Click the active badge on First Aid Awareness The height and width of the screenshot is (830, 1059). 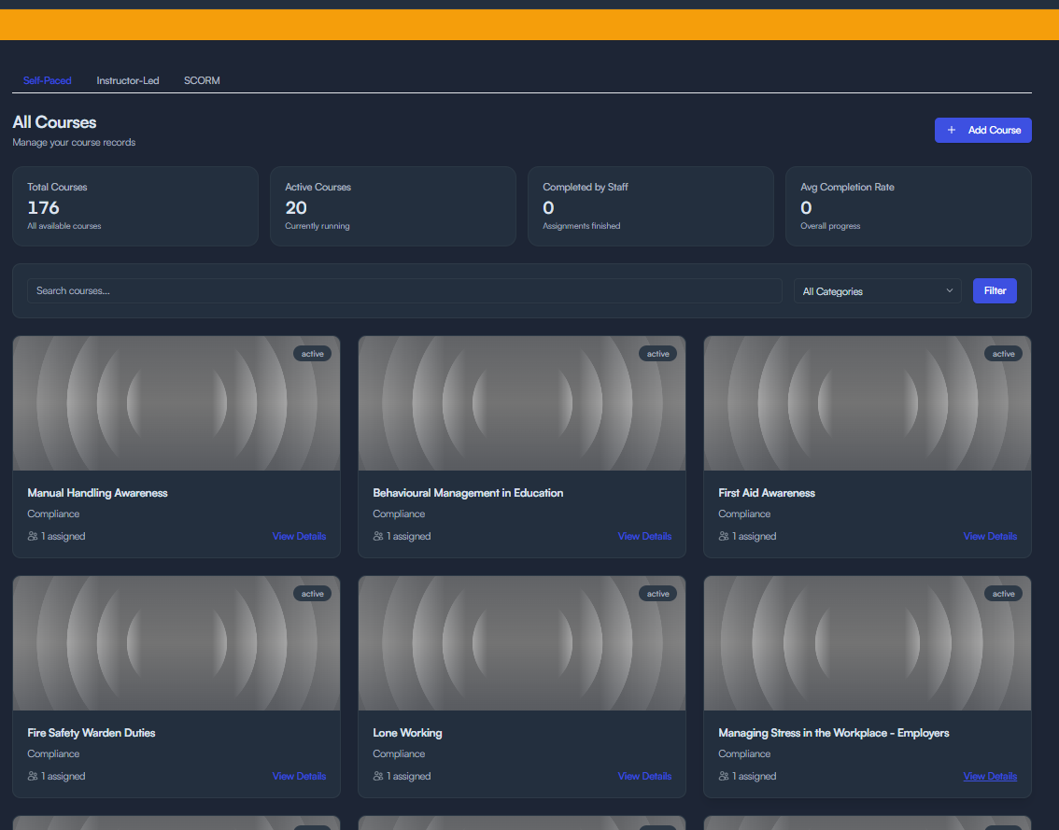pos(1003,354)
